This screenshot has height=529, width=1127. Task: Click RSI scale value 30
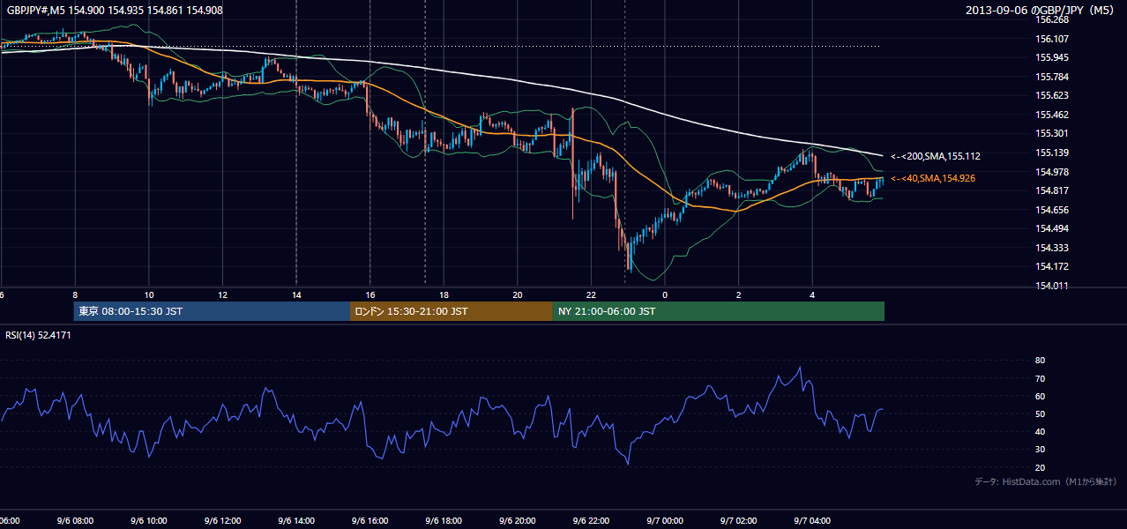1041,450
